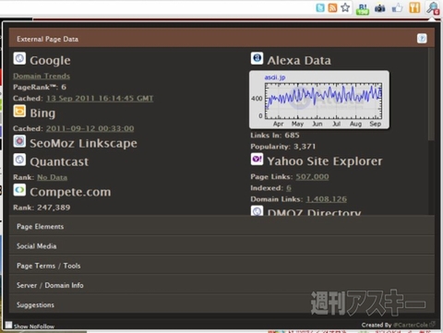Image resolution: width=443 pixels, height=333 pixels.
Task: Open help icon in External Page Data header
Action: click(x=422, y=39)
